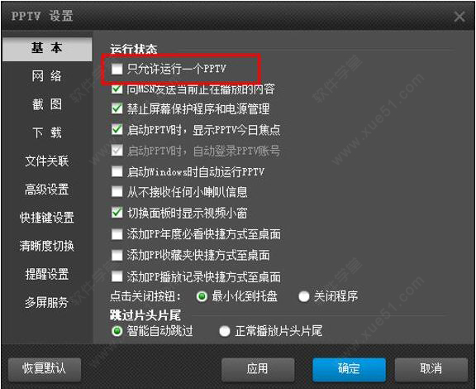476x389 pixels.
Task: Uncheck 禁止屏幕保护程序和电源管理 option
Action: tap(117, 108)
